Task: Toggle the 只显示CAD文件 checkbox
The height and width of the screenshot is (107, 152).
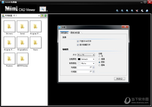Action: tap(78, 41)
